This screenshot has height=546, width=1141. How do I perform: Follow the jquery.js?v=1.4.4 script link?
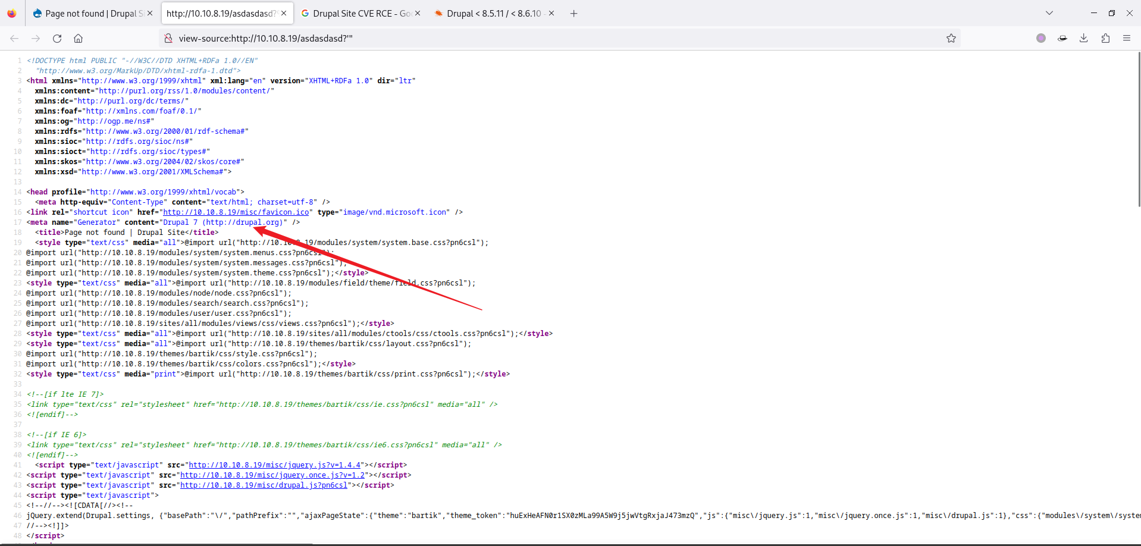coord(275,465)
